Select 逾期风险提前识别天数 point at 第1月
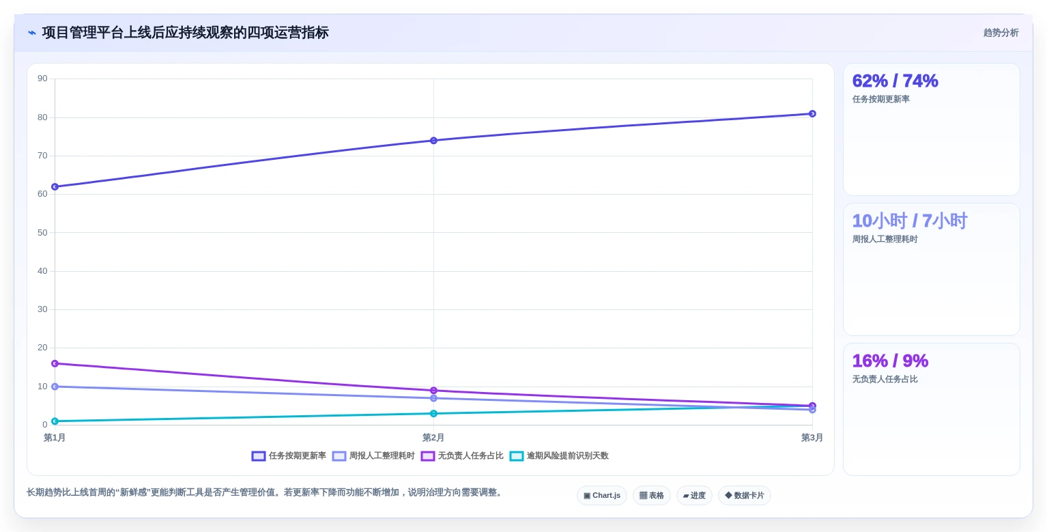1047x532 pixels. (x=55, y=421)
